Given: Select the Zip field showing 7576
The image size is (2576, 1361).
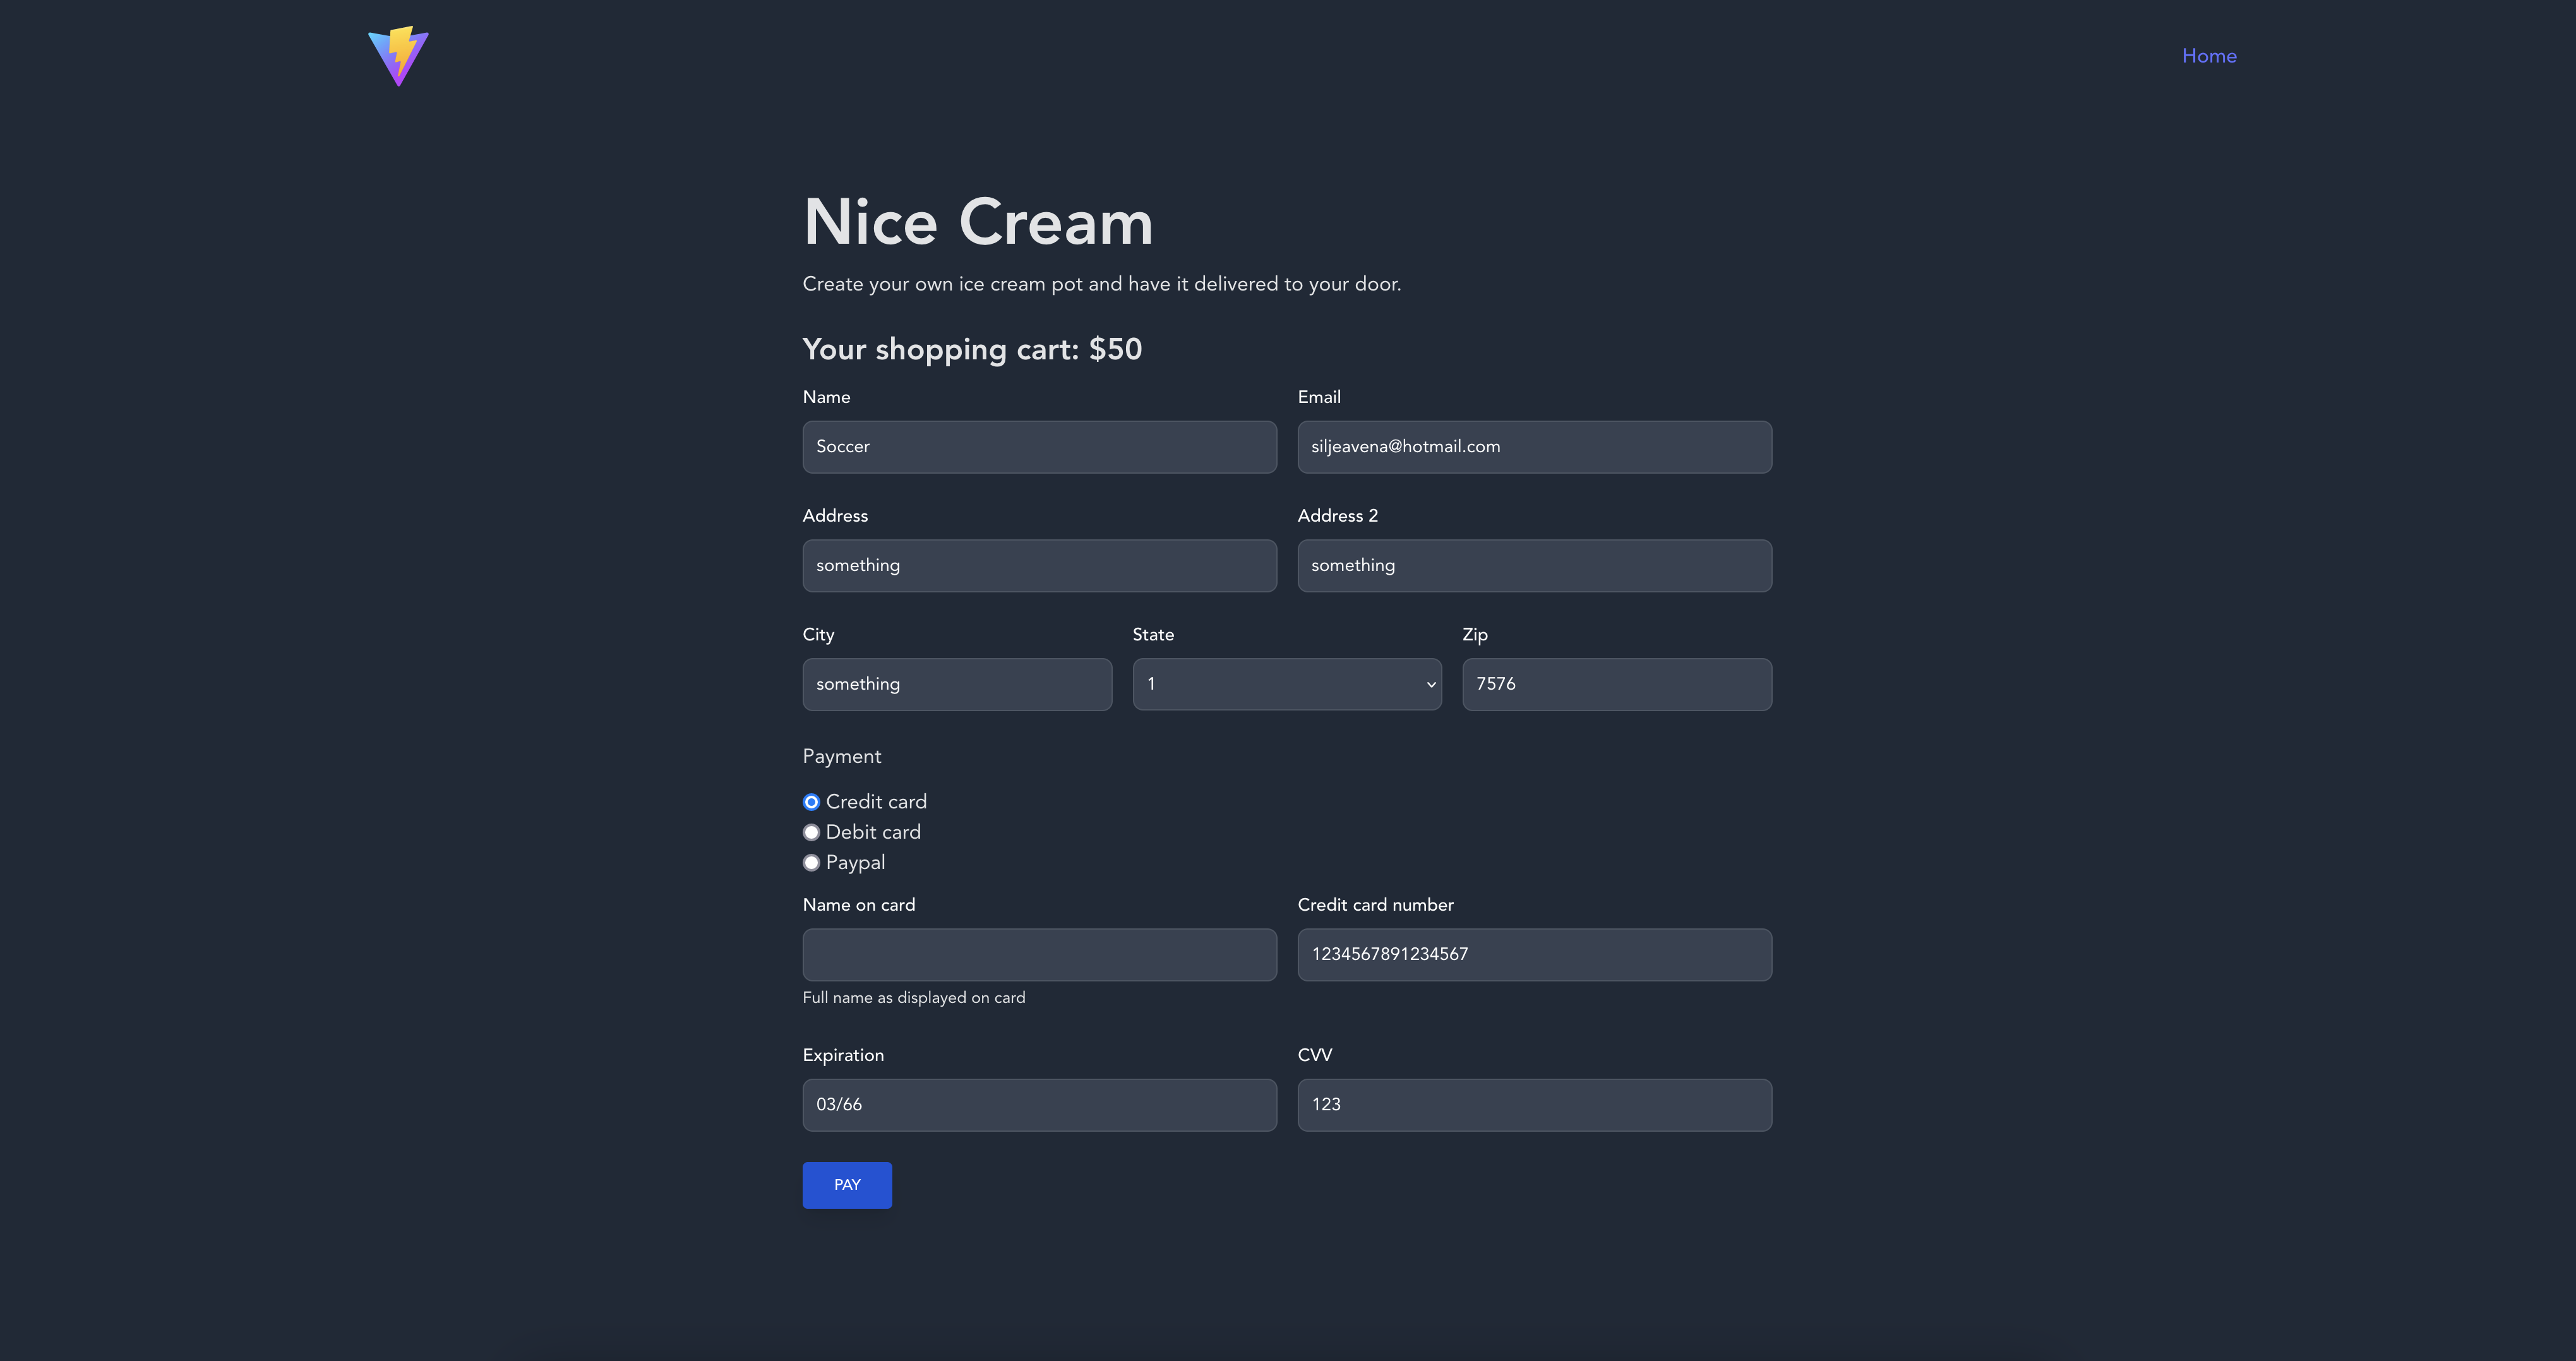Looking at the screenshot, I should [1616, 684].
